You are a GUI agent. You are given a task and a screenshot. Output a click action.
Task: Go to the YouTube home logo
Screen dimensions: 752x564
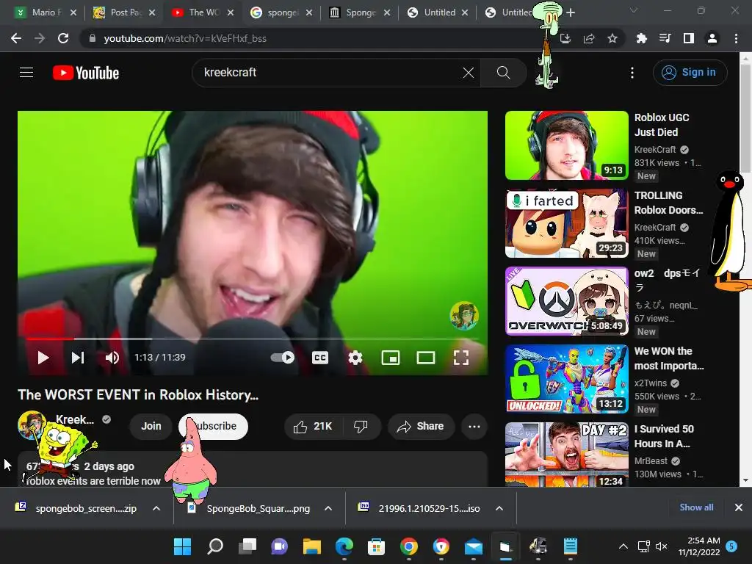click(86, 73)
